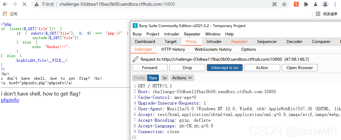Screen dimensions: 341x140
Task: Click the include($_GET["file"]) code line
Action: coord(56,38)
